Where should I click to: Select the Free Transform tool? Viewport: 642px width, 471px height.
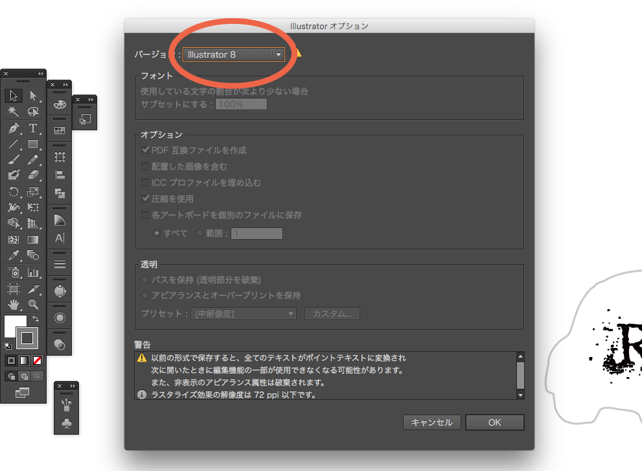point(33,207)
